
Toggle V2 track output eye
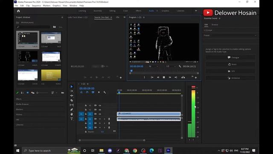[100, 110]
